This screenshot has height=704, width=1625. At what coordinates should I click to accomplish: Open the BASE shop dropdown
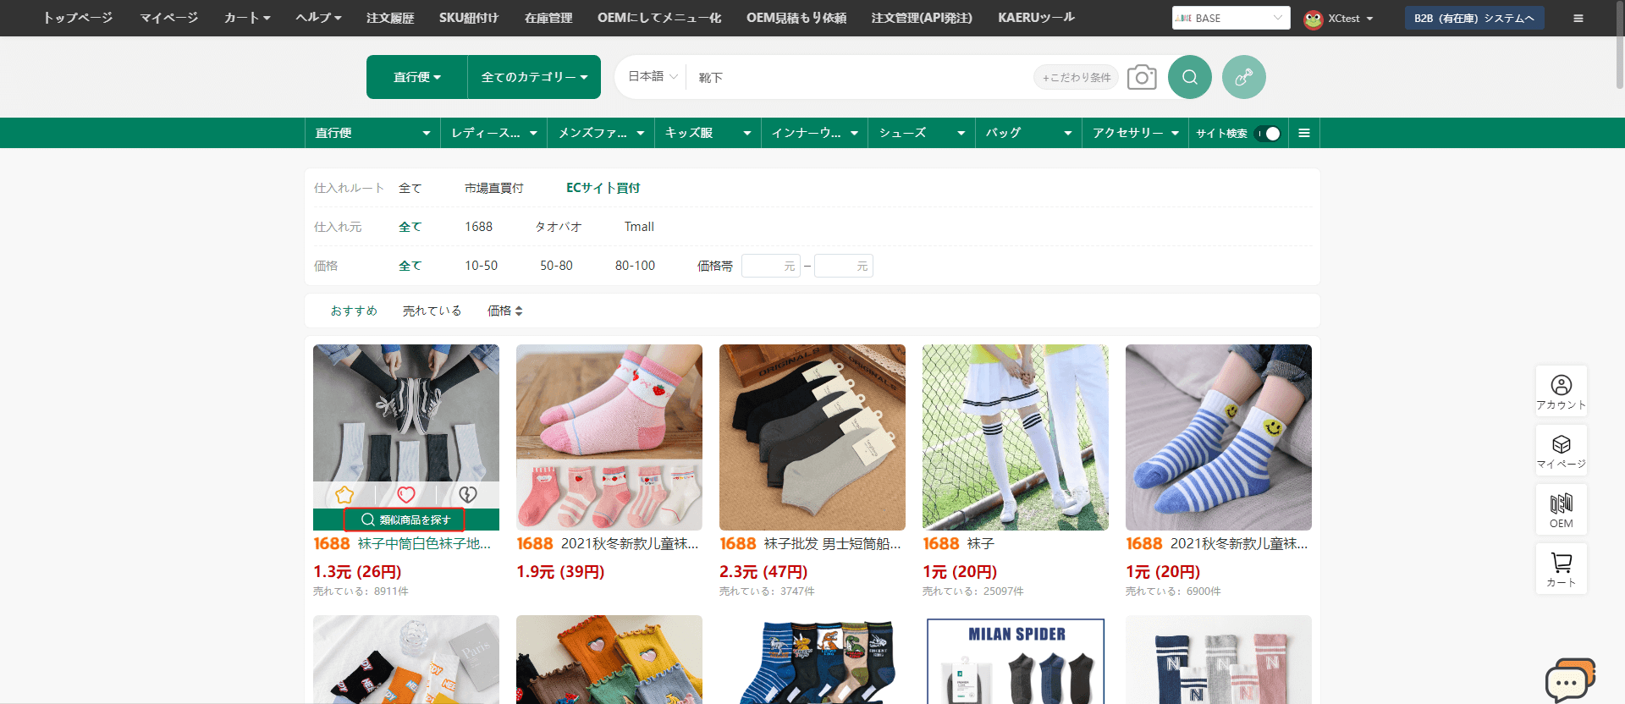point(1231,18)
